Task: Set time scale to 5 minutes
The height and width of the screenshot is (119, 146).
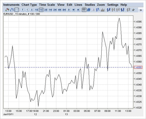Action: [x=32, y=10]
